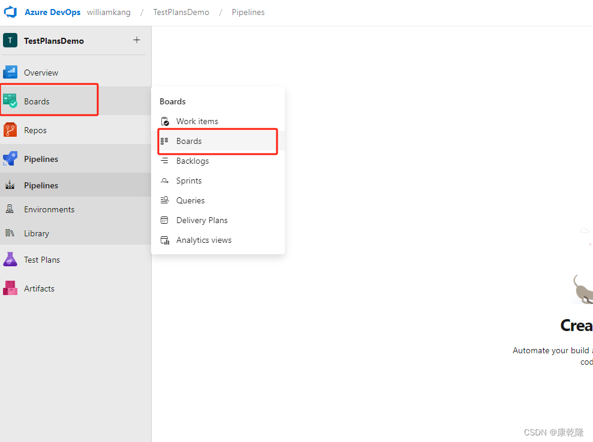Click the Analytics views chart icon
The height and width of the screenshot is (442, 593).
(x=164, y=240)
